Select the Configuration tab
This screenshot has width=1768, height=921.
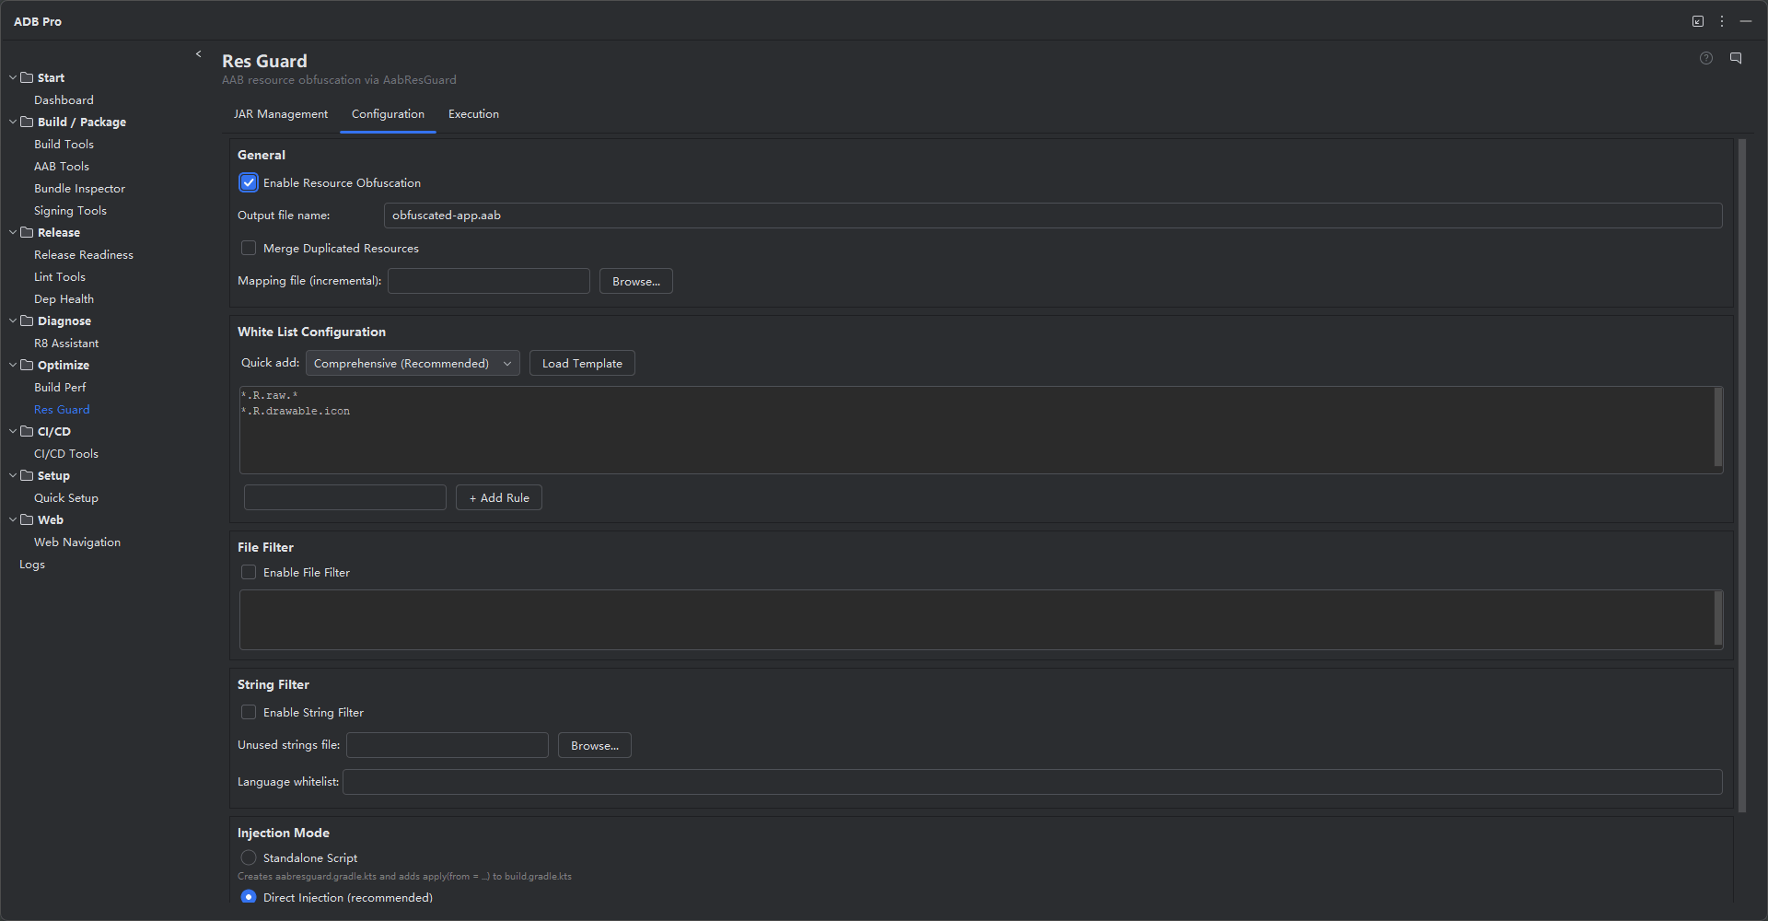(388, 114)
